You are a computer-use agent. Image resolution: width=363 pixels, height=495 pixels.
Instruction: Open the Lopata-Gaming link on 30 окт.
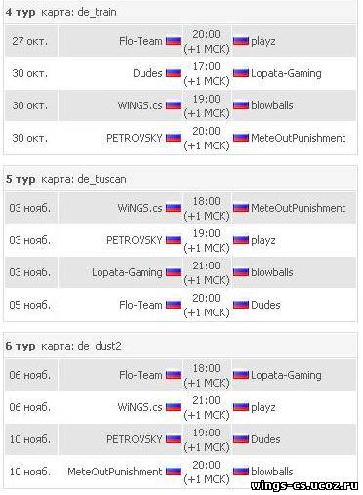click(286, 73)
